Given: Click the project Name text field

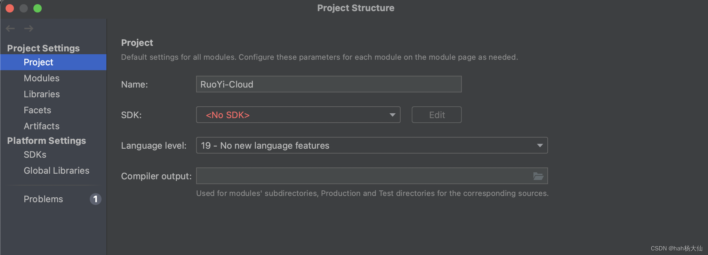Looking at the screenshot, I should click(329, 84).
